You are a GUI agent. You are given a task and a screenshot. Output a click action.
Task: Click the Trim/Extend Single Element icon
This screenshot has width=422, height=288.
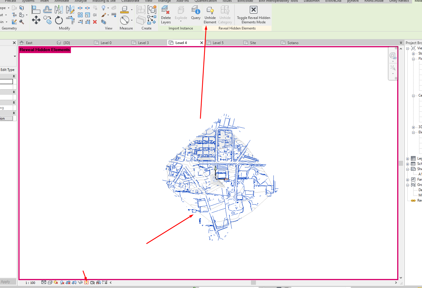[x=80, y=22]
